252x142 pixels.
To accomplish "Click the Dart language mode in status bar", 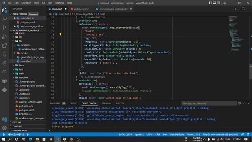I will 165,135.
